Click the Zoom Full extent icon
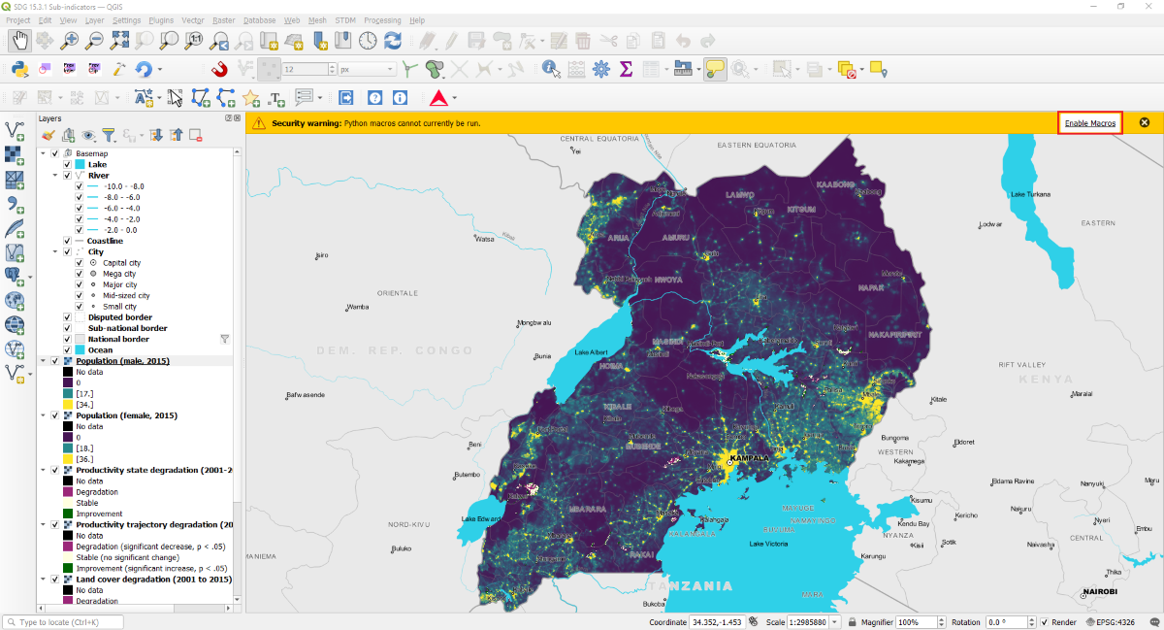 pos(120,41)
